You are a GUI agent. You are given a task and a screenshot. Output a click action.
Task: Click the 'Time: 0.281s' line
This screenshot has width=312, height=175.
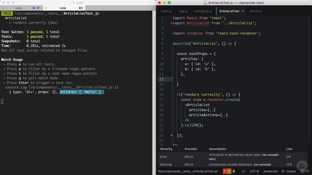click(33, 46)
